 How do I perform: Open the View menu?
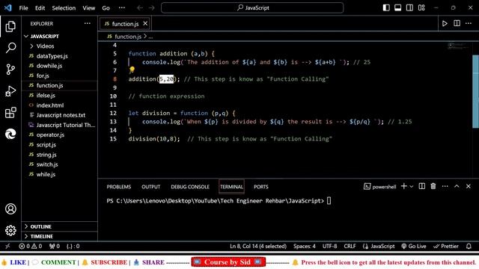(x=88, y=8)
